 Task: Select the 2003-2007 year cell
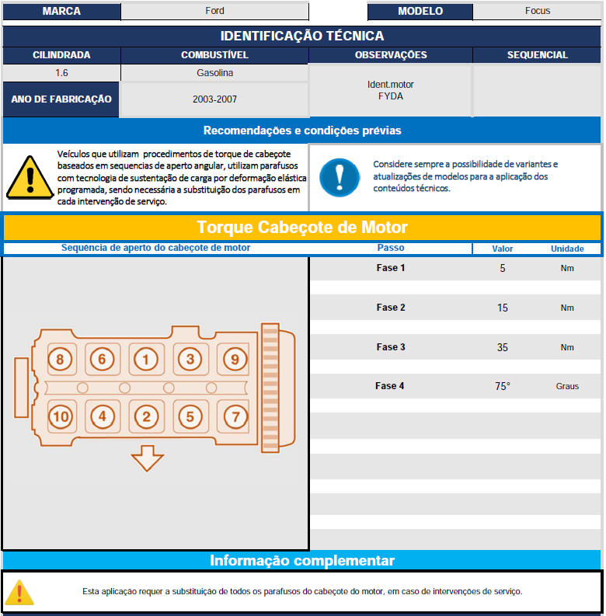tap(214, 99)
